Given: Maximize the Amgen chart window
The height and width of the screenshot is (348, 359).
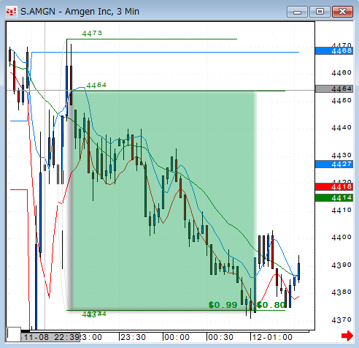Looking at the screenshot, I should tap(320, 12).
